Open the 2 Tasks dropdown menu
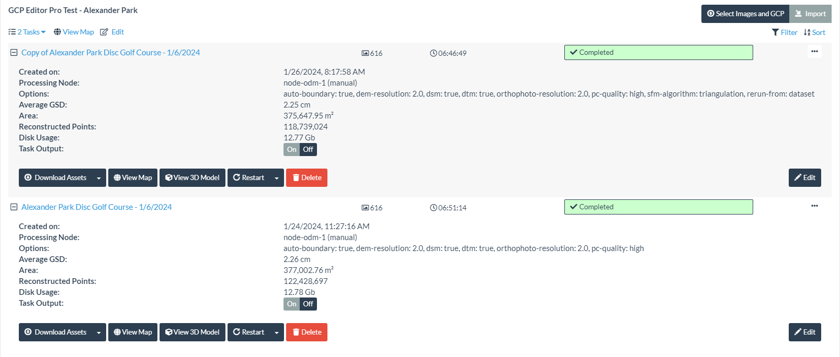 [27, 32]
